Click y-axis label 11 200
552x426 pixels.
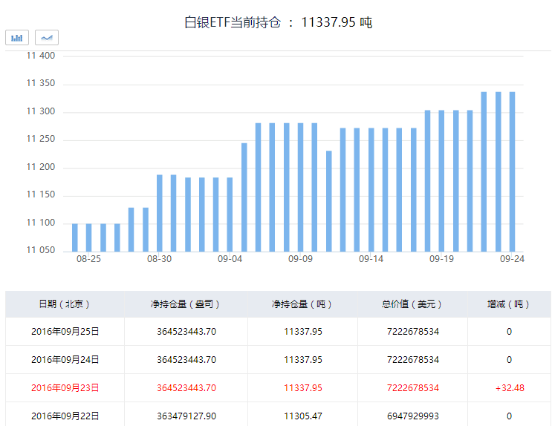(41, 167)
